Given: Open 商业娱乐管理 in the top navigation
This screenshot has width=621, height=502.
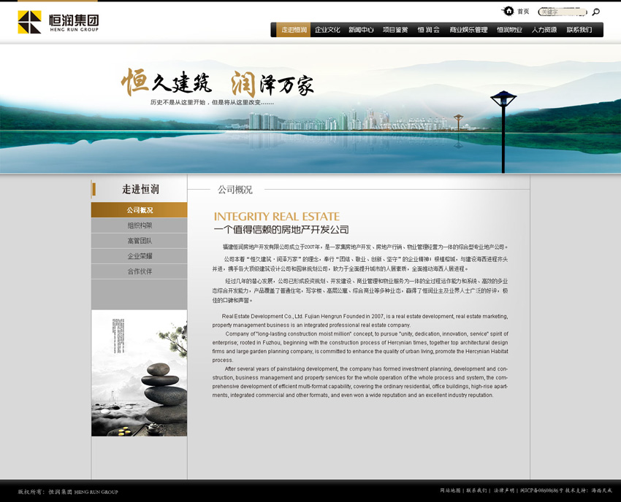Looking at the screenshot, I should [x=468, y=30].
